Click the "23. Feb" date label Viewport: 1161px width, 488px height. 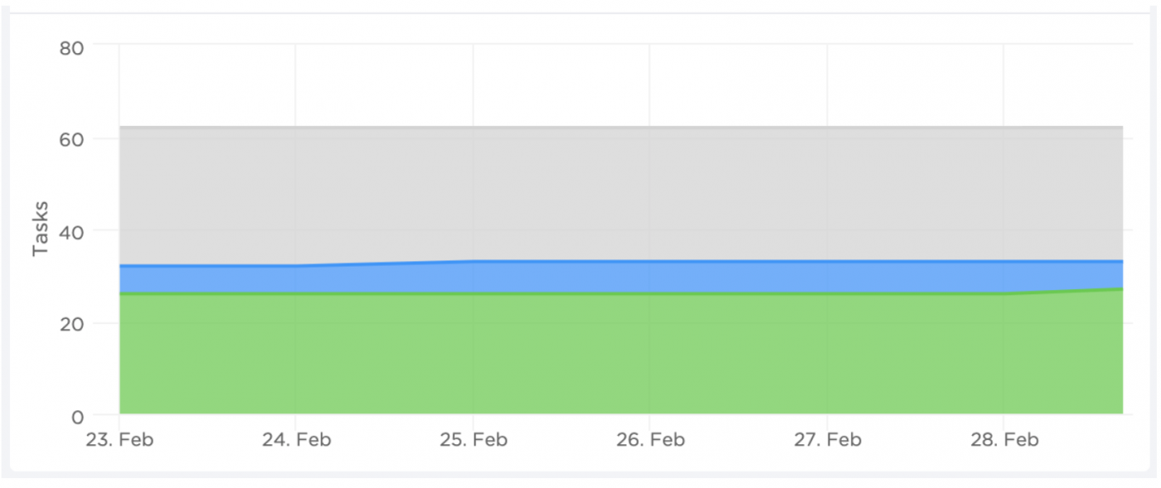[119, 440]
